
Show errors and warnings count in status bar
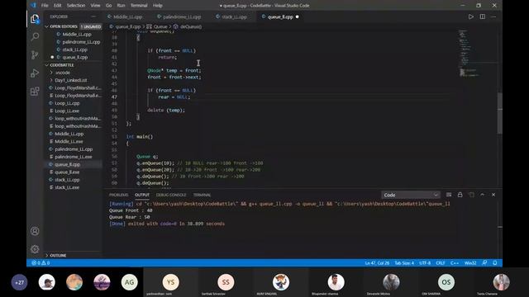click(x=41, y=262)
